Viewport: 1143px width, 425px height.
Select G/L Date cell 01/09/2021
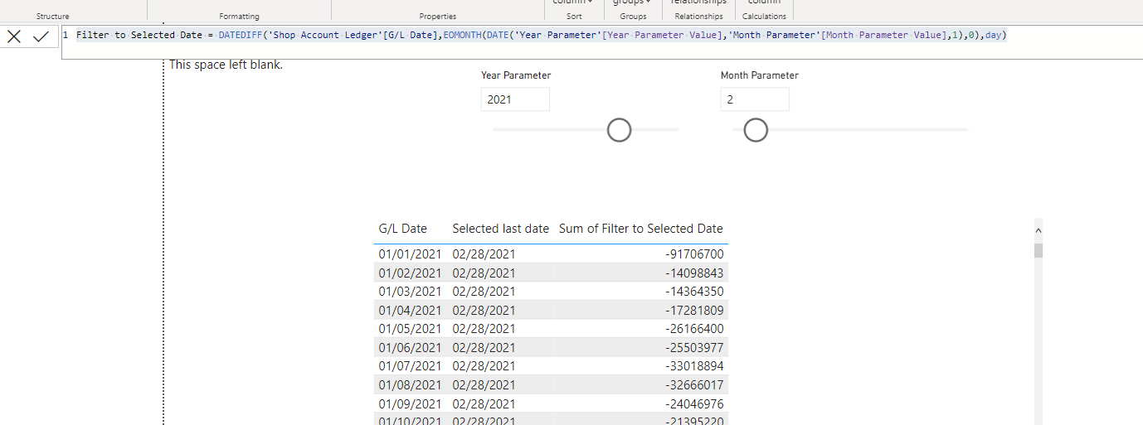[411, 404]
